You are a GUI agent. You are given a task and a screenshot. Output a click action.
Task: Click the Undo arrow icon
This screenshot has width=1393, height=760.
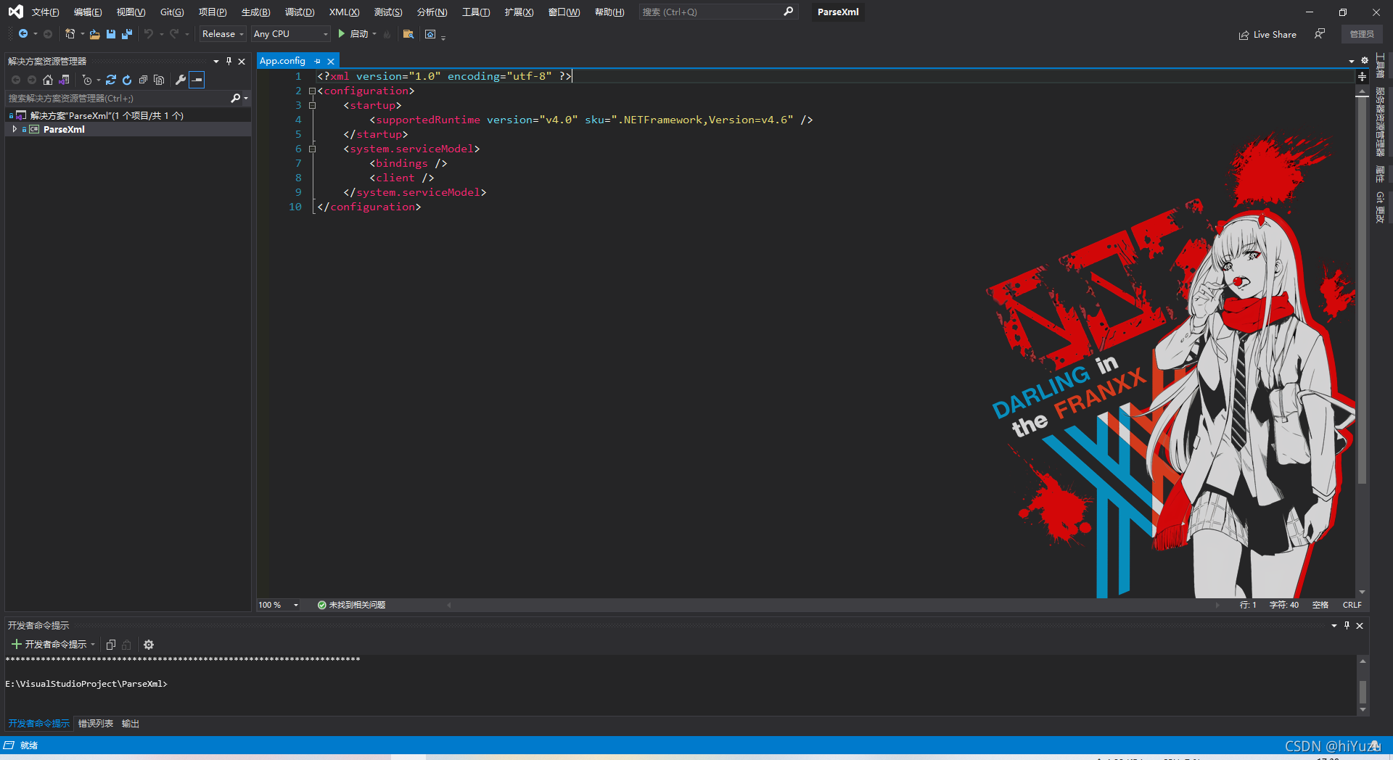pyautogui.click(x=149, y=34)
